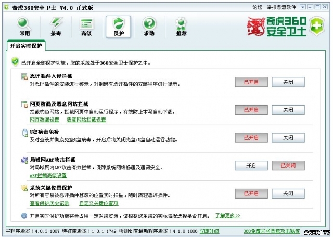Open 查看保护历史记录 link
The height and width of the screenshot is (237, 333).
[x=49, y=203]
